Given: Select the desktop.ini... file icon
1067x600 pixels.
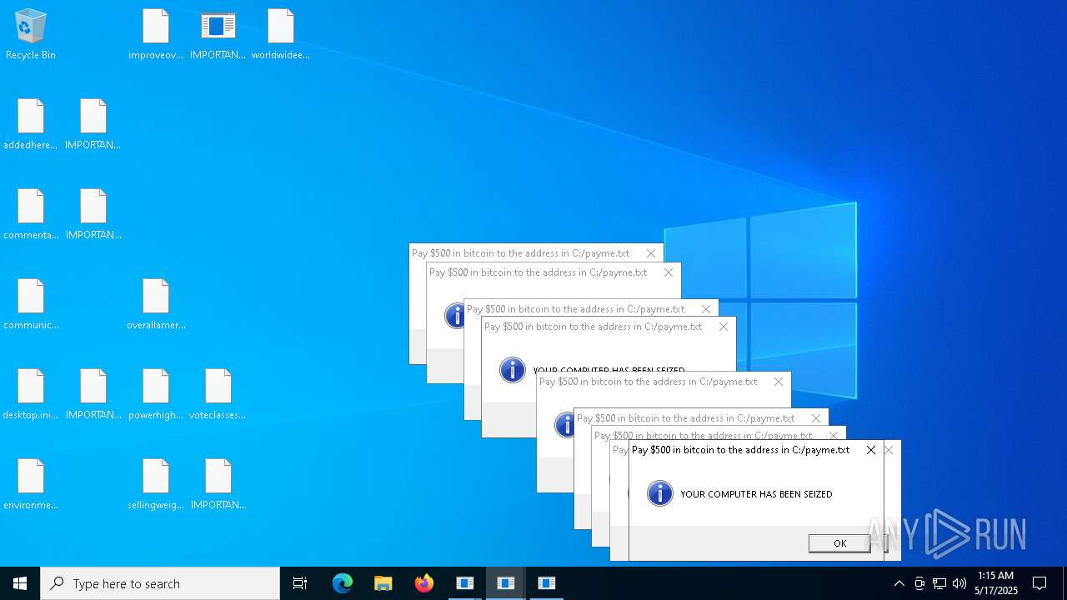Looking at the screenshot, I should [x=31, y=395].
